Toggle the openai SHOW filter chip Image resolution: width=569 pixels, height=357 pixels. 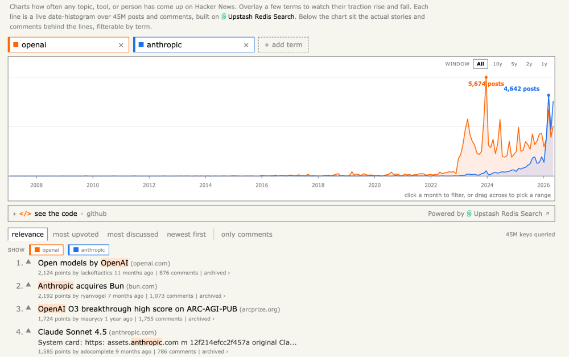click(x=47, y=250)
